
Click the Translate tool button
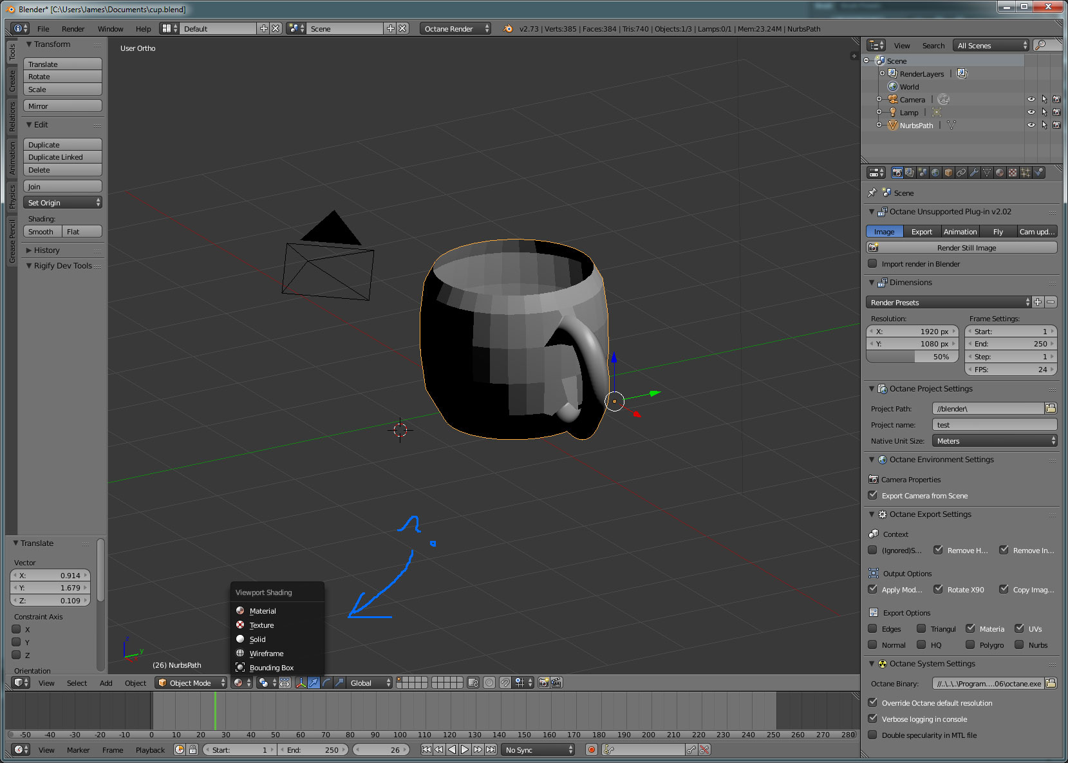pyautogui.click(x=62, y=64)
